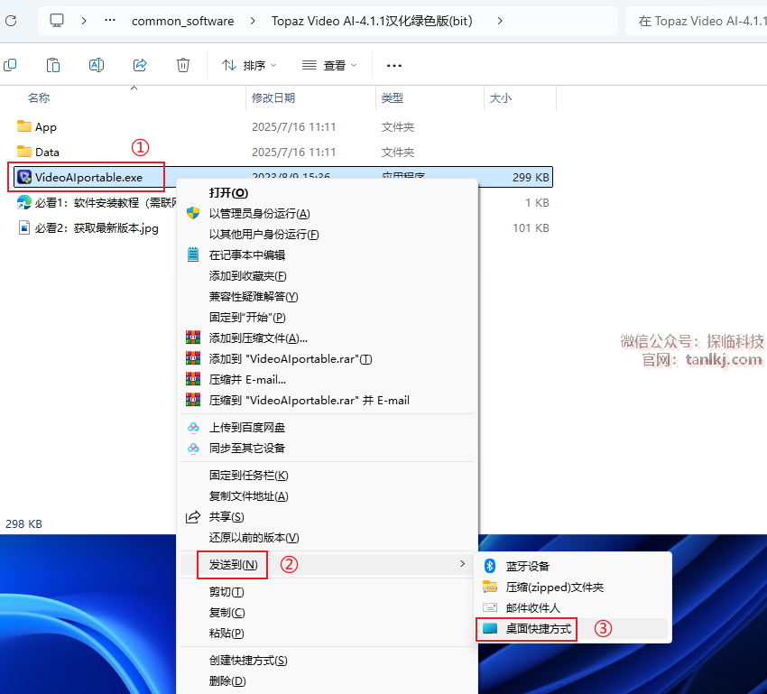Click the admin shield icon in context menu
Screen dimensions: 767x694
point(193,213)
